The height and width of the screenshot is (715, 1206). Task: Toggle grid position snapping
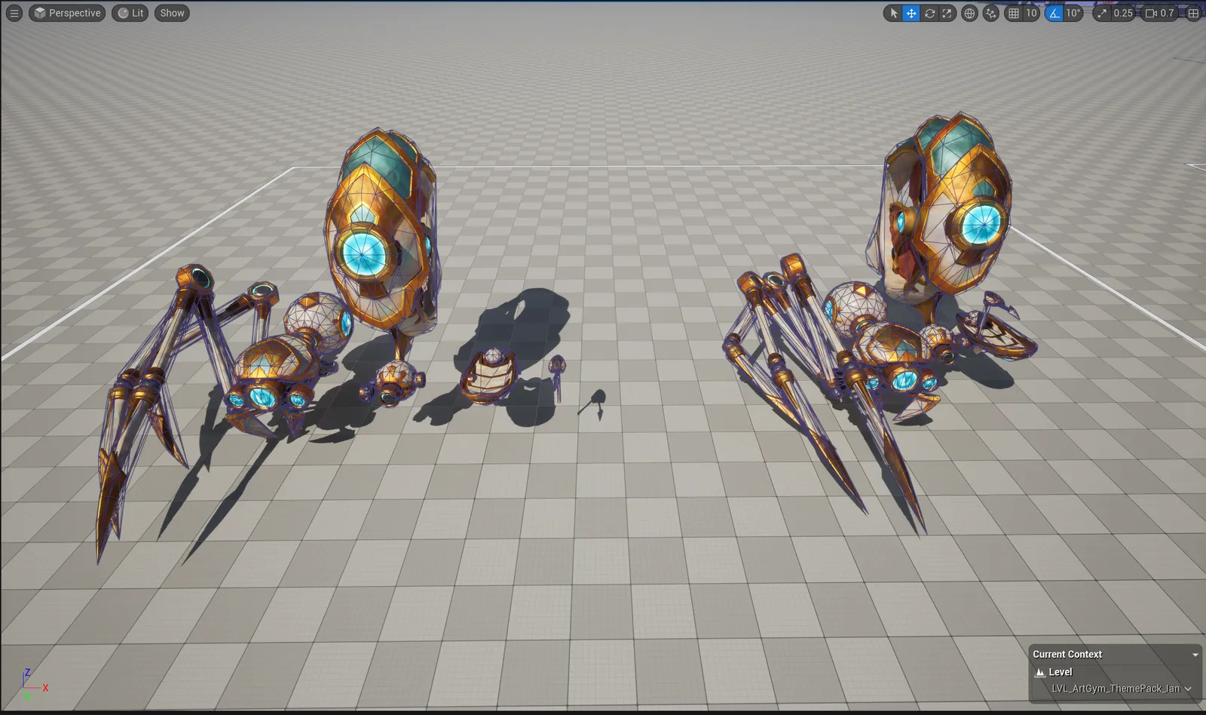coord(1014,13)
